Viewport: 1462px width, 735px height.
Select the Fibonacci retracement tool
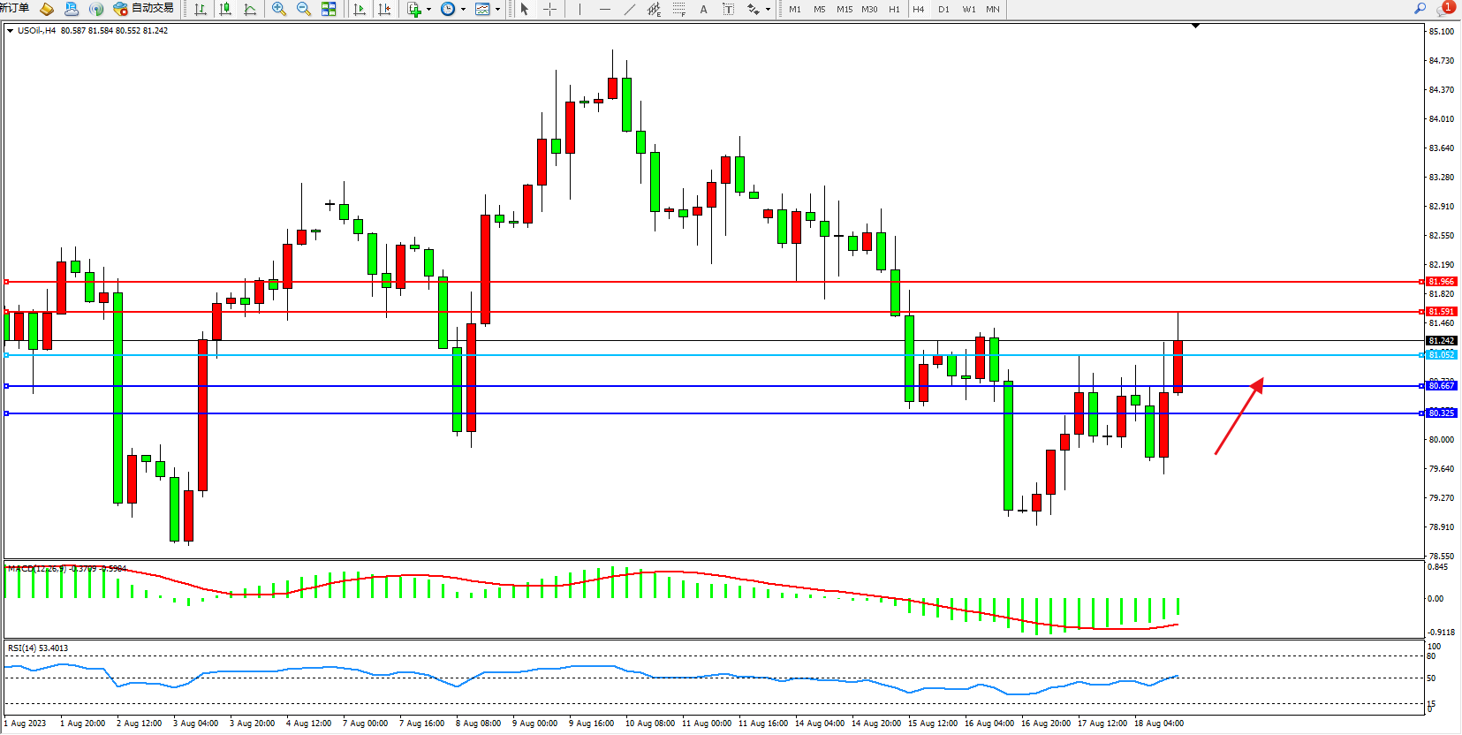(x=678, y=9)
